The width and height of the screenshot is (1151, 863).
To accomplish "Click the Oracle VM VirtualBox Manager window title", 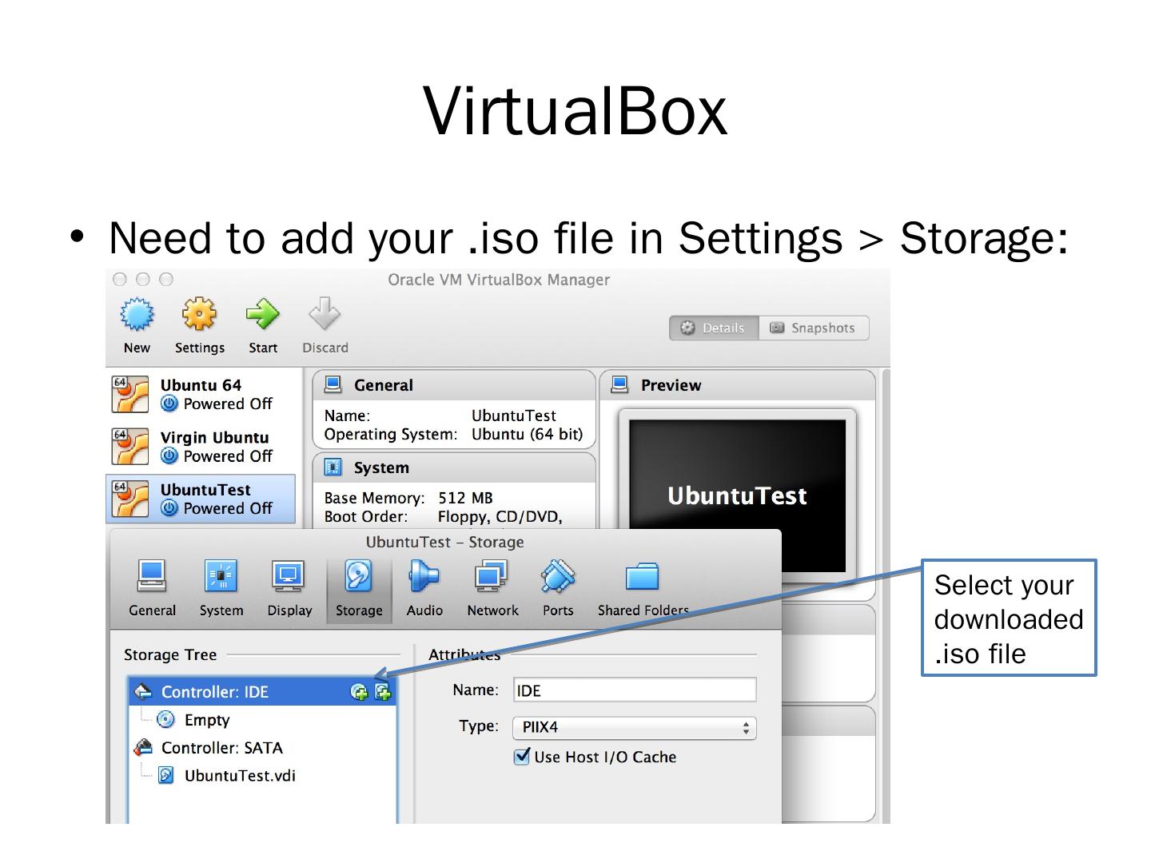I will pos(499,280).
